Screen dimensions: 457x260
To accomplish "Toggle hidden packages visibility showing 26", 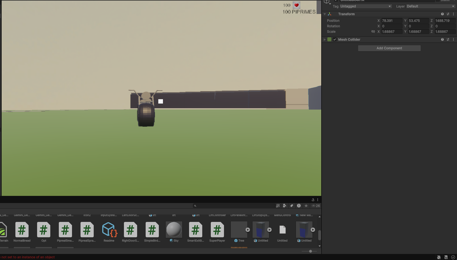I will click(x=316, y=206).
